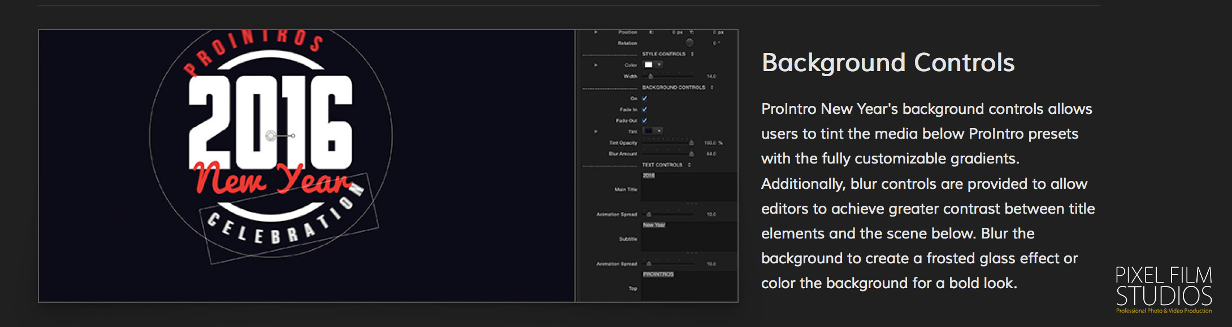Viewport: 1232px width, 327px height.
Task: Open the Style Controls section popup arrows
Action: pyautogui.click(x=692, y=54)
